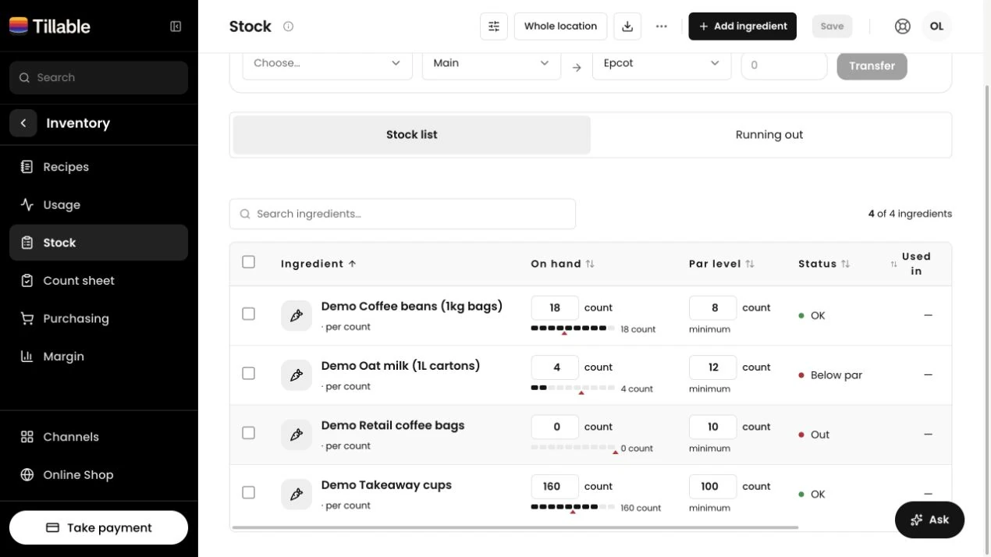Image resolution: width=991 pixels, height=557 pixels.
Task: Click the horizontal table scrollbar
Action: [515, 528]
